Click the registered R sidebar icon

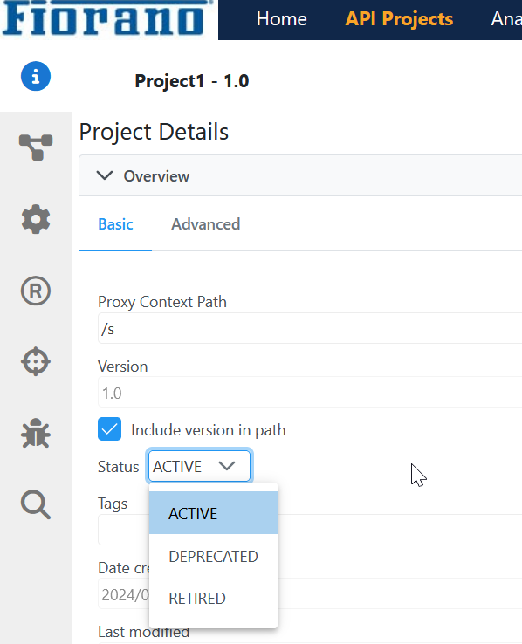tap(36, 291)
